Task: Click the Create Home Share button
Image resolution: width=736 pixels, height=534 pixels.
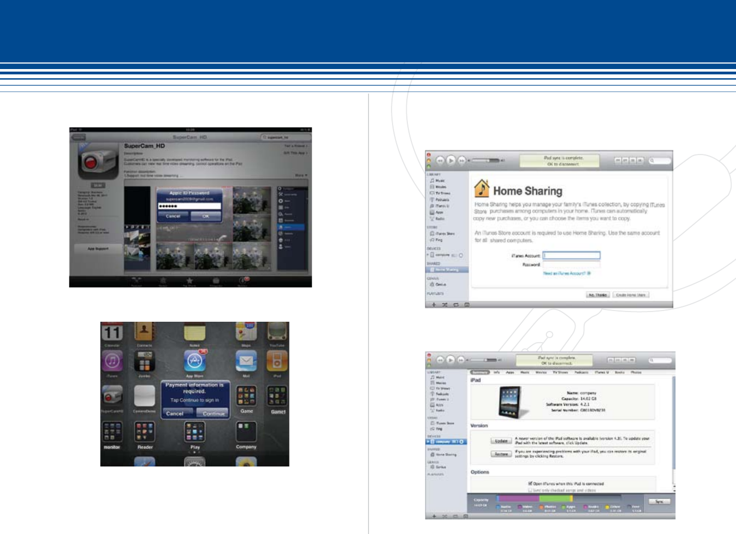Action: [631, 295]
